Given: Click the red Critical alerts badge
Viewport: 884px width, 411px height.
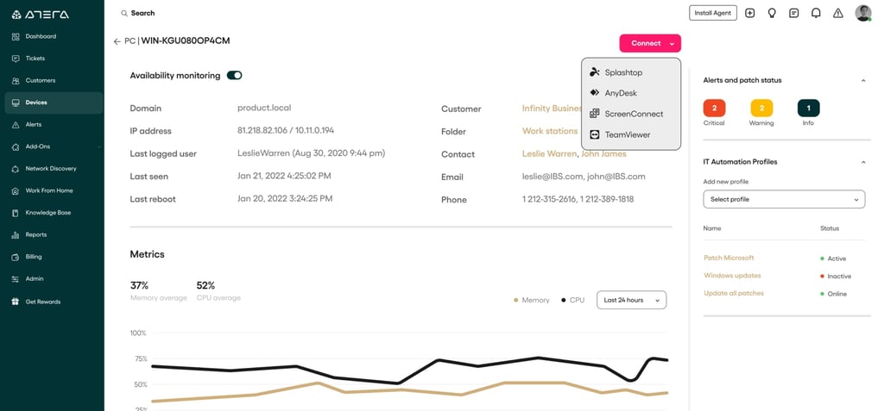Looking at the screenshot, I should tap(714, 108).
